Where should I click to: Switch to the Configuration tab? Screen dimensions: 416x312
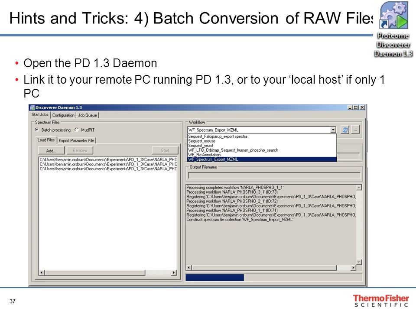[63, 115]
